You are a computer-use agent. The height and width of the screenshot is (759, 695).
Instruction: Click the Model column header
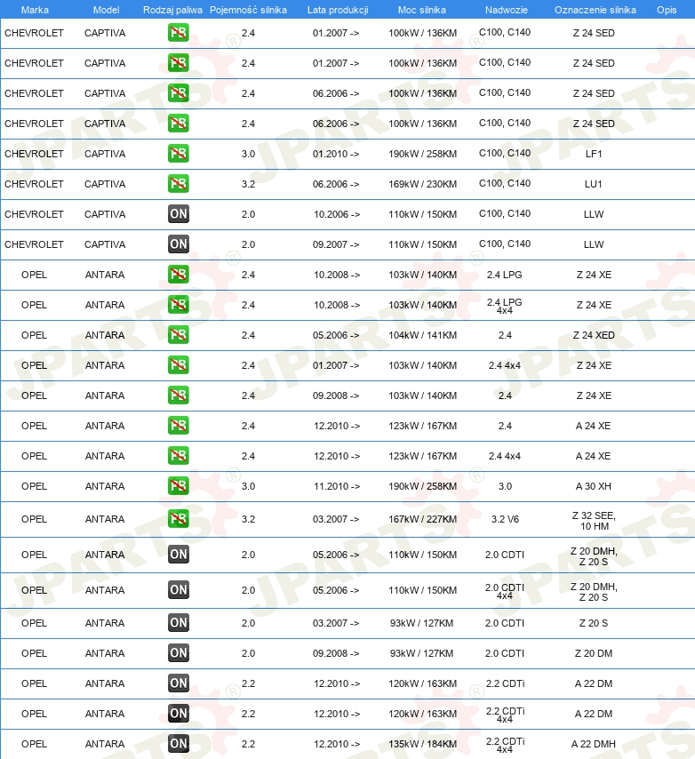point(106,10)
